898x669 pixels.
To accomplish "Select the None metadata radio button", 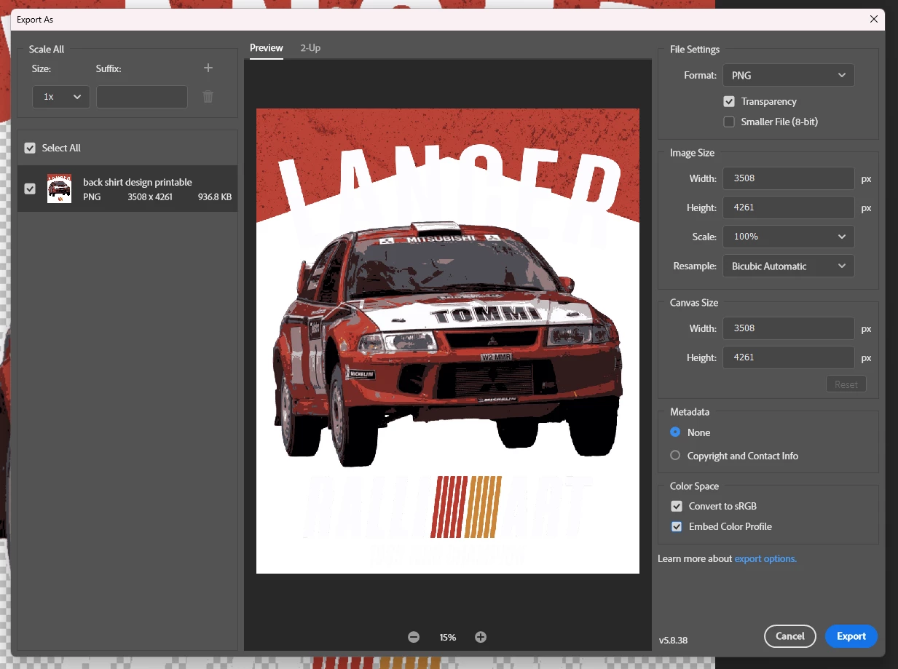I will (x=675, y=432).
